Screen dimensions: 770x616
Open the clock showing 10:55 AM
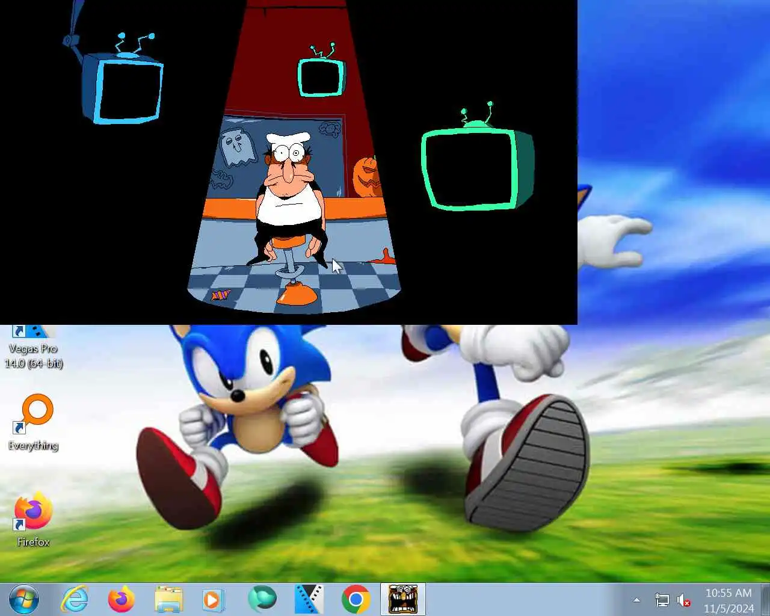(728, 600)
